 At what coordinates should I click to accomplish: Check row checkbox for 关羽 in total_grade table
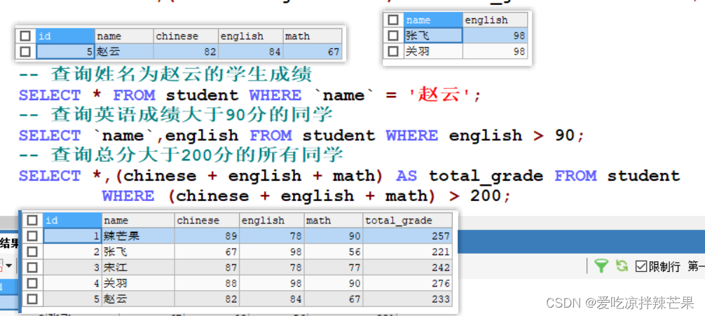[32, 283]
